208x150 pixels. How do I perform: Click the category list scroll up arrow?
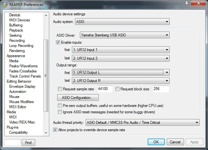coord(46,15)
